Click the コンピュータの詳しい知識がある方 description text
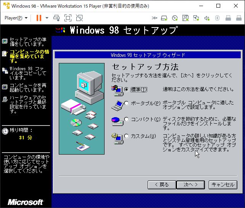Viewport: 245px width, 208px height. (x=199, y=142)
